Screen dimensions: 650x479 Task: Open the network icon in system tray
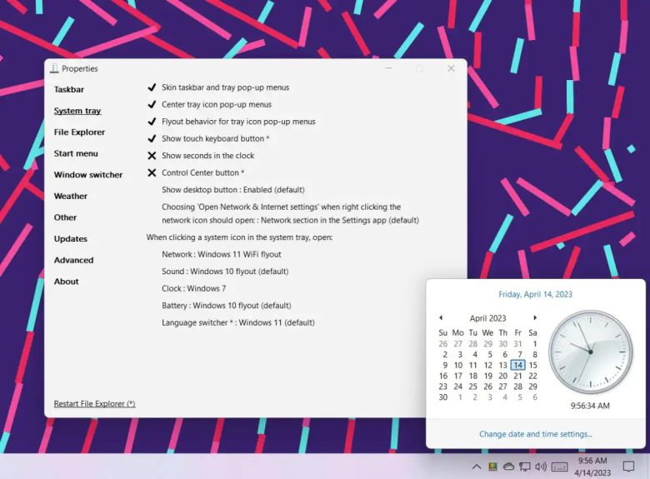(524, 467)
